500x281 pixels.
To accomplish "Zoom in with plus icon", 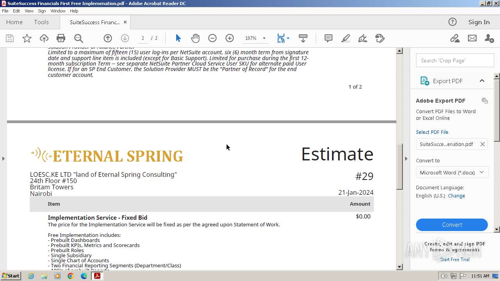I will tap(230, 38).
